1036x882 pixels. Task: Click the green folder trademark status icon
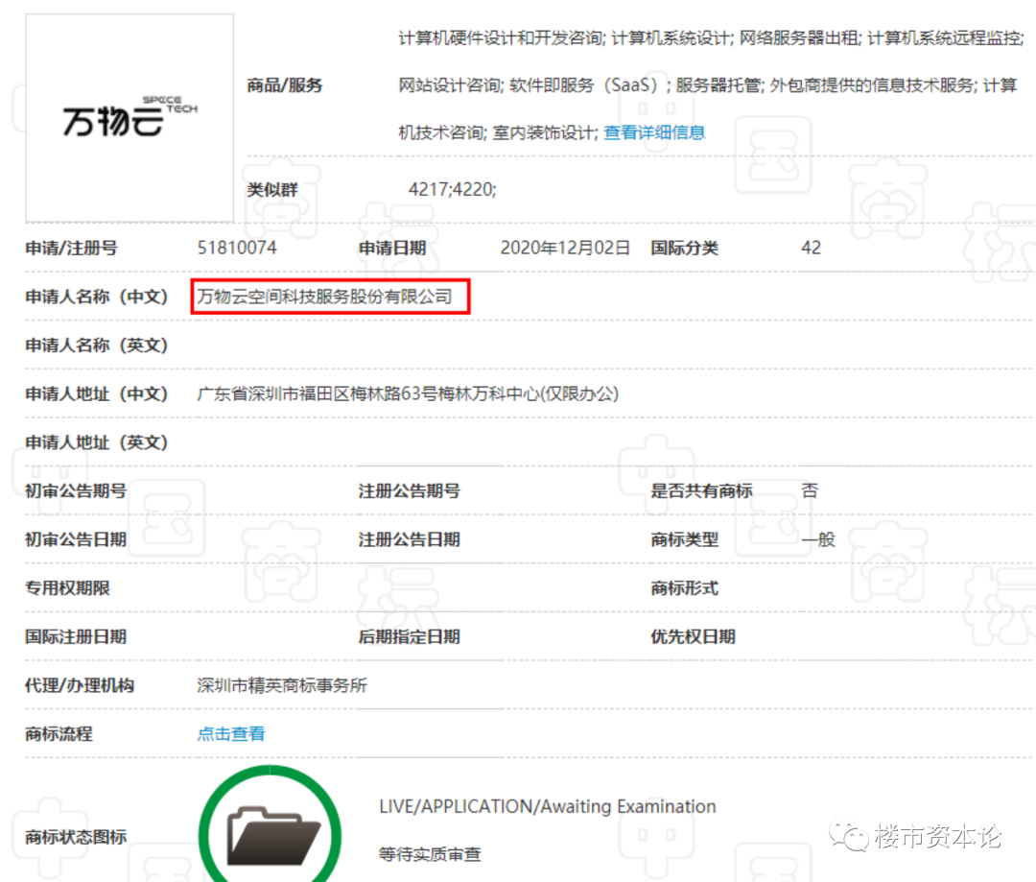pos(271,825)
